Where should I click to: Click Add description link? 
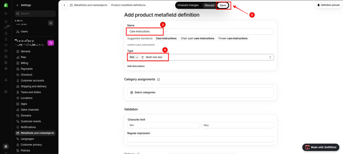point(136,66)
